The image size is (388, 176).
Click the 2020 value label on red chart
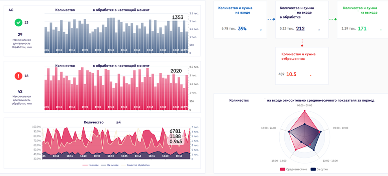[176, 71]
